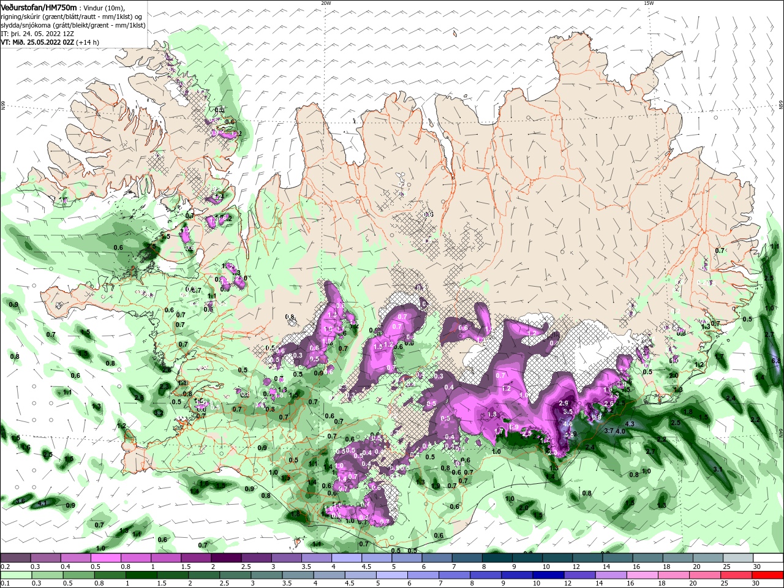Viewport: 784px width, 588px height.
Task: Select the upper scale's 1 magenta swatch
Action: [x=165, y=558]
